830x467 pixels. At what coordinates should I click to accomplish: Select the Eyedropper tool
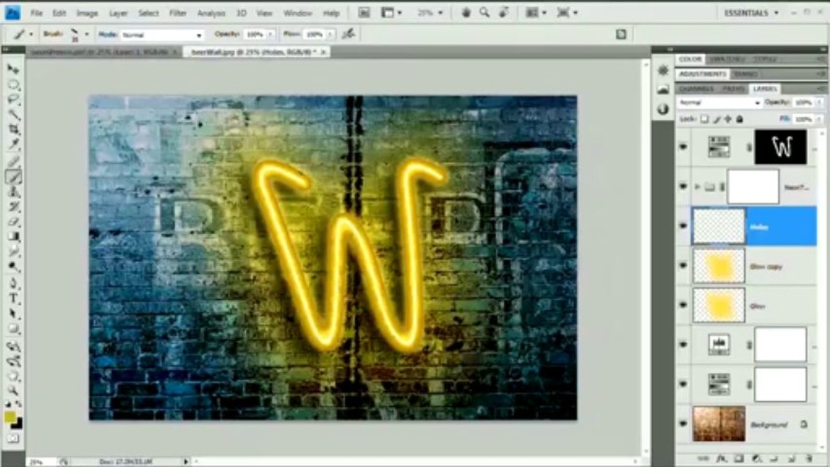13,145
